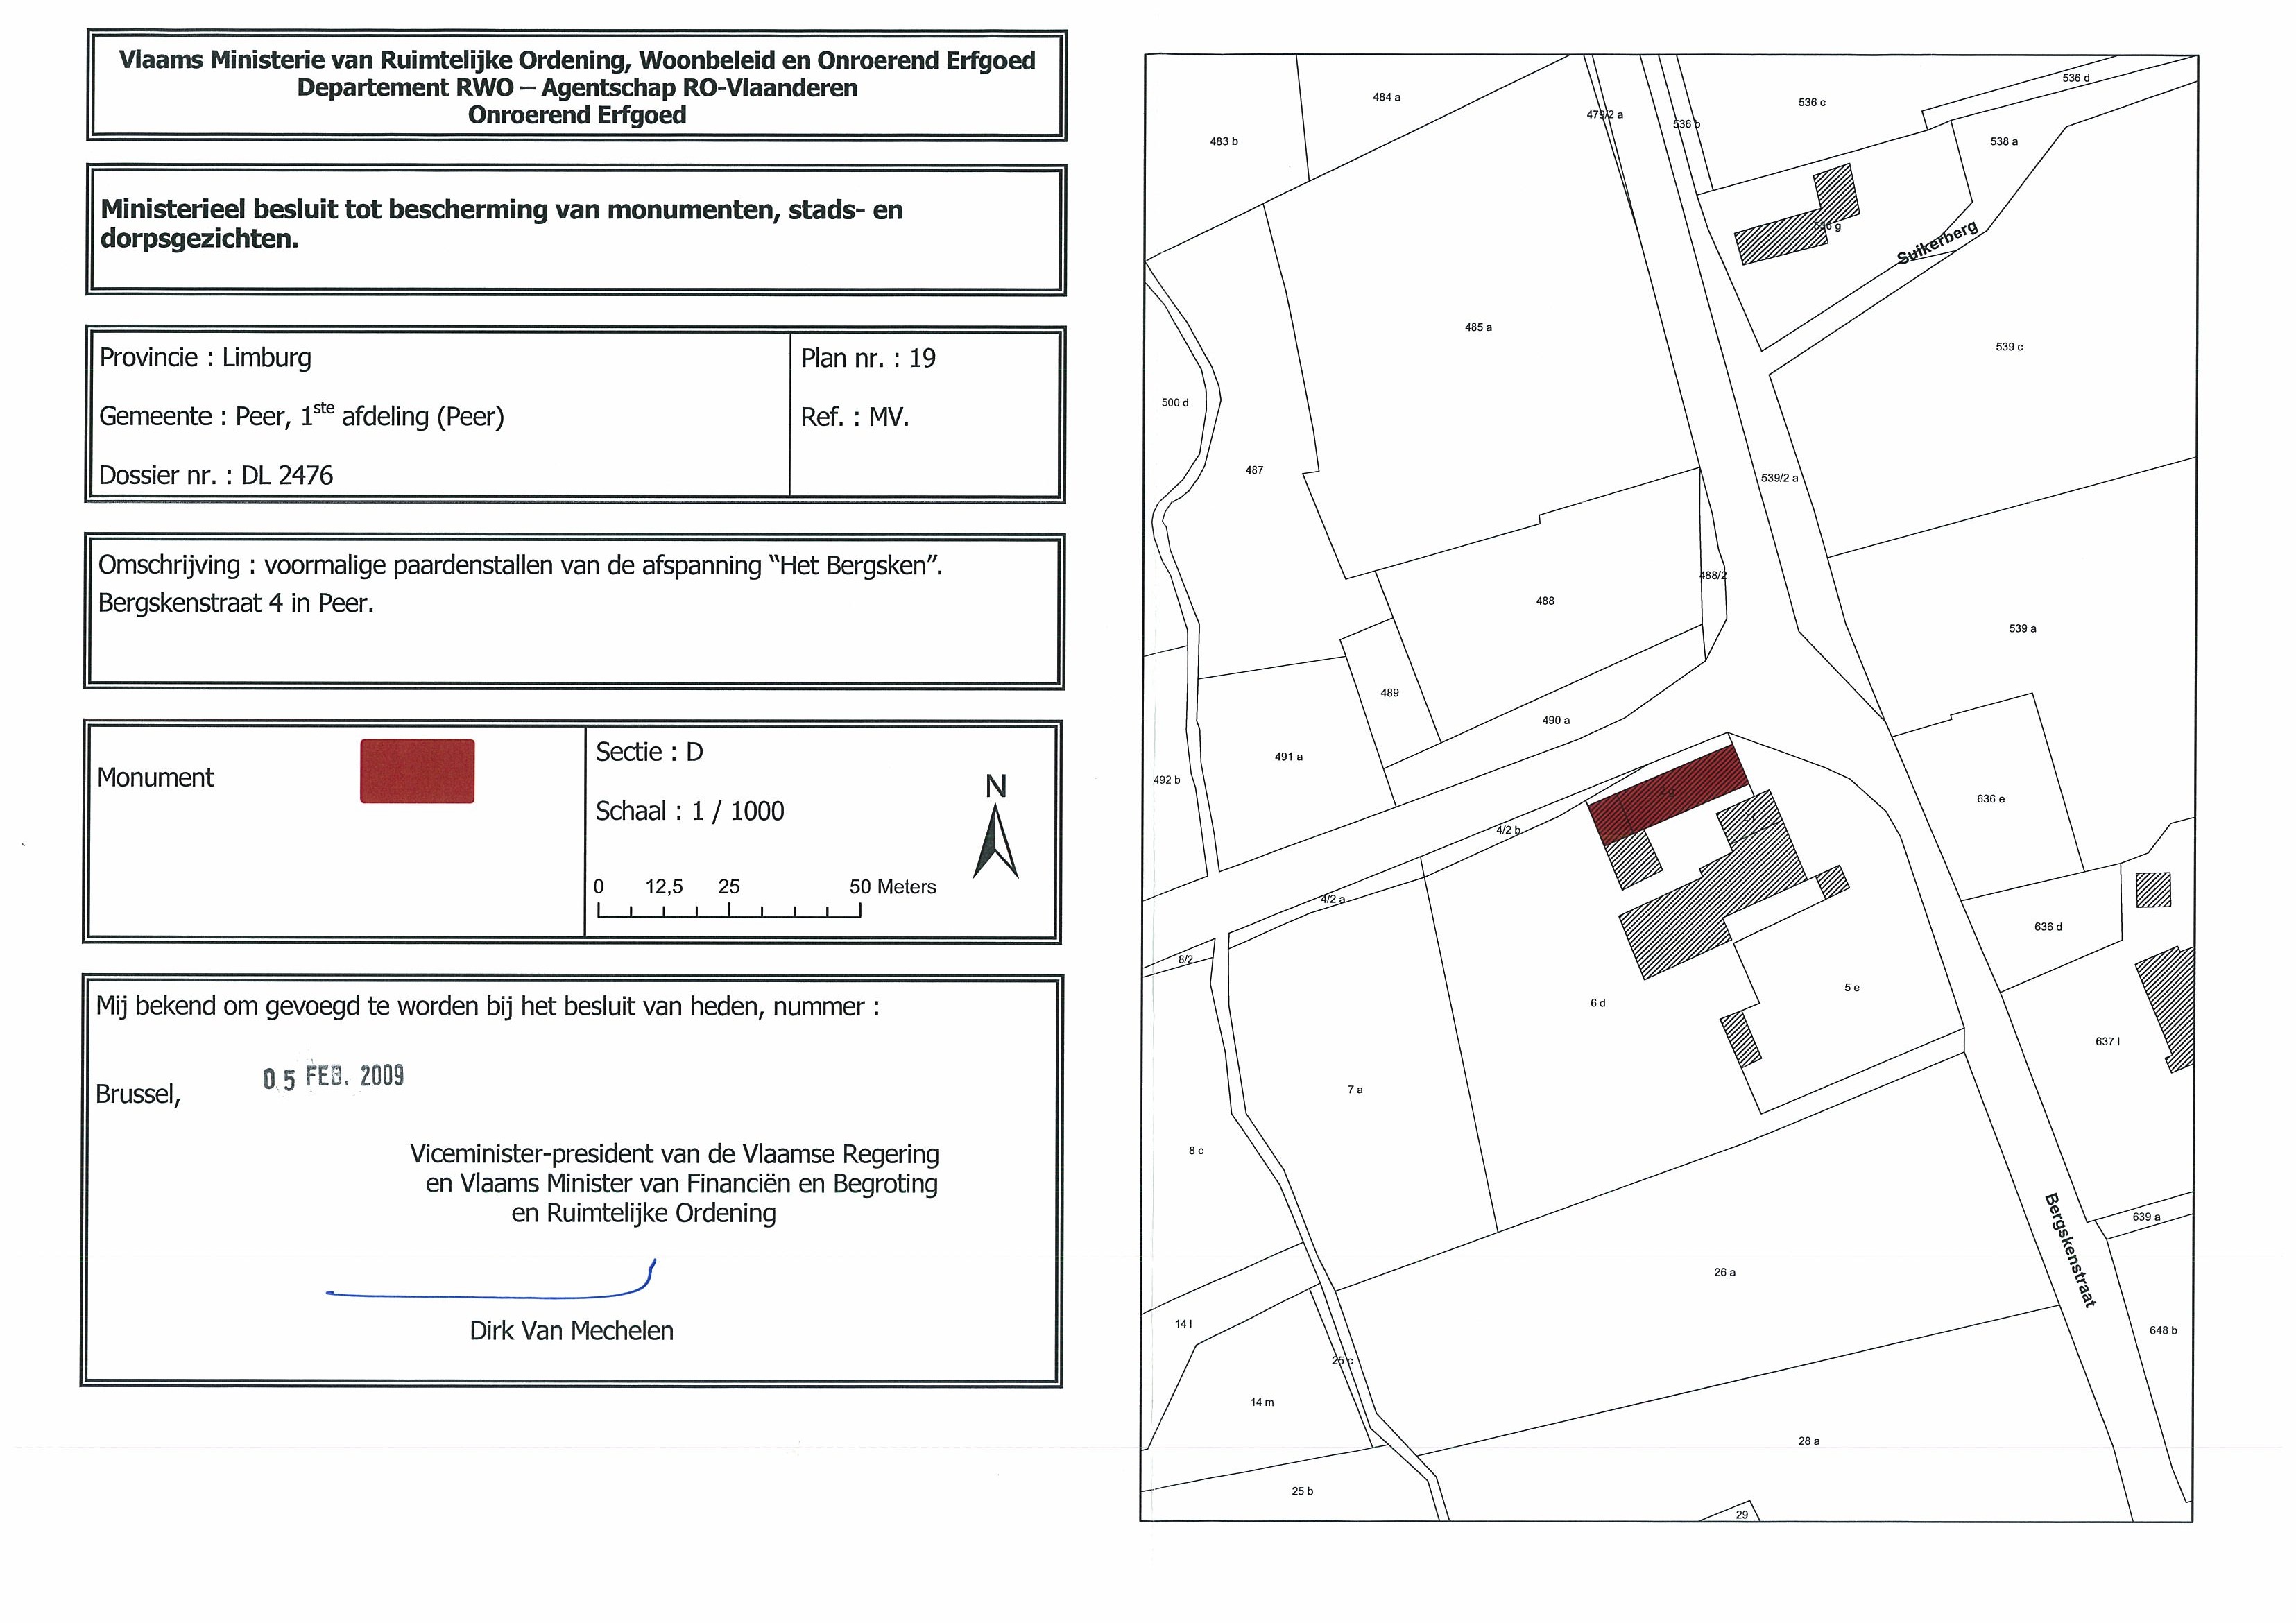
Task: Click the small hatched square in parcel 636 d
Action: pos(2153,889)
